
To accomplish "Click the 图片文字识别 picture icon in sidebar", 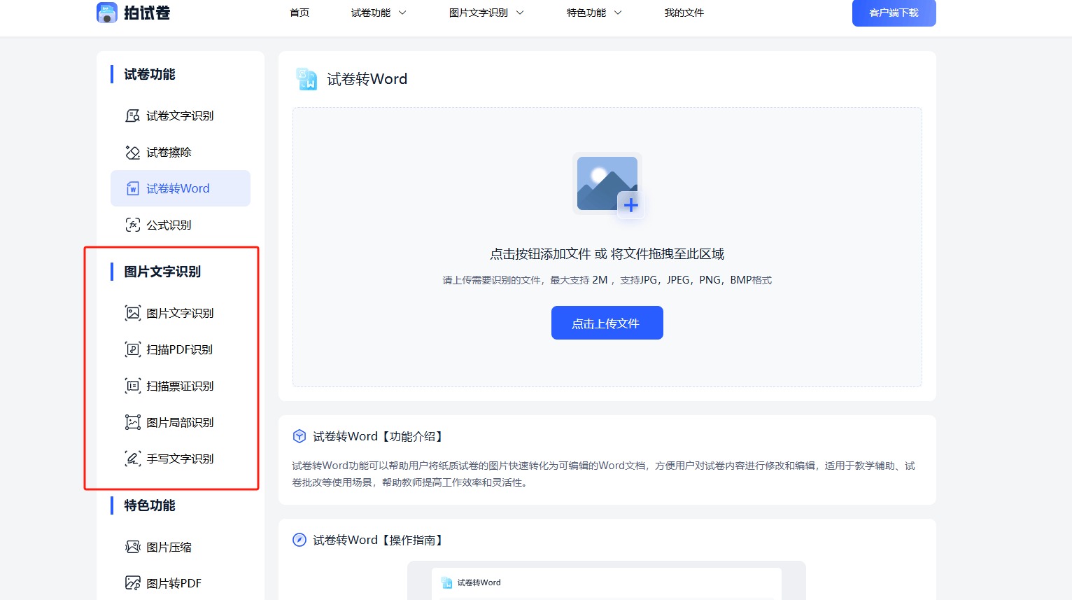I will tap(132, 313).
